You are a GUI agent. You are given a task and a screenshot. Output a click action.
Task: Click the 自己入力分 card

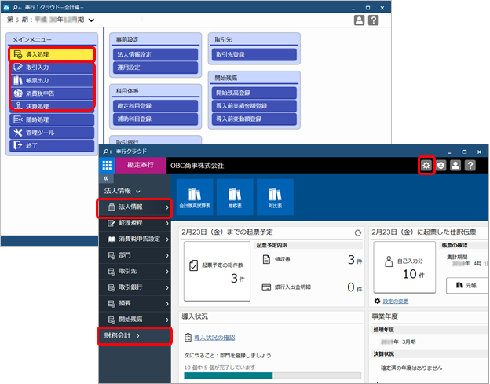click(x=404, y=267)
